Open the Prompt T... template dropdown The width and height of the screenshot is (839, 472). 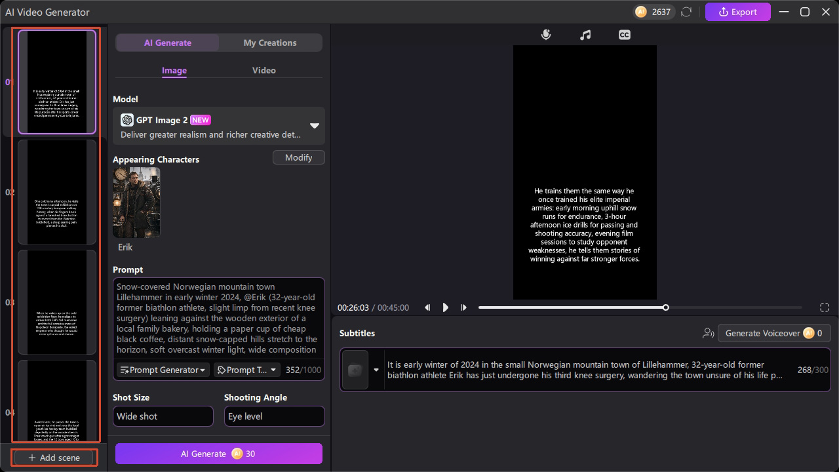[x=246, y=370]
